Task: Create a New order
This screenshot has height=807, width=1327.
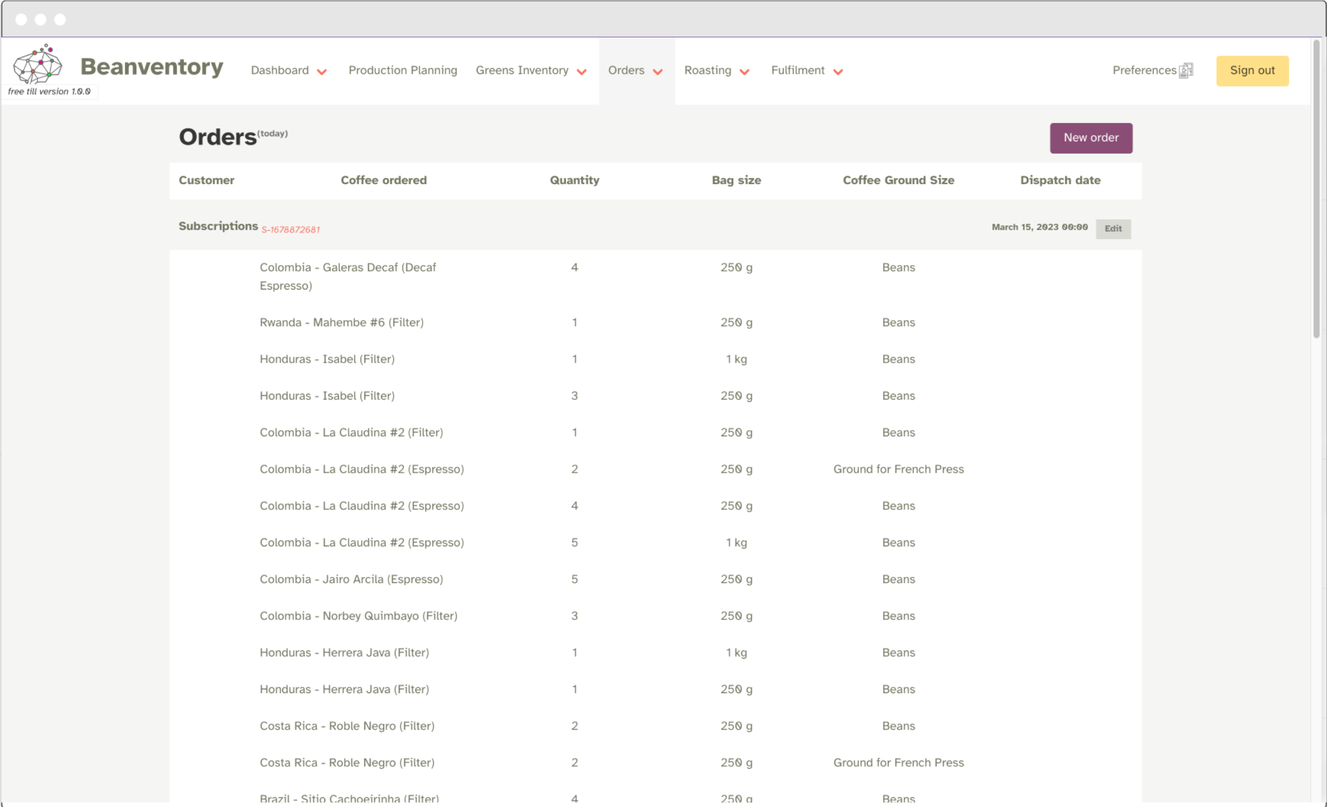Action: click(1091, 138)
